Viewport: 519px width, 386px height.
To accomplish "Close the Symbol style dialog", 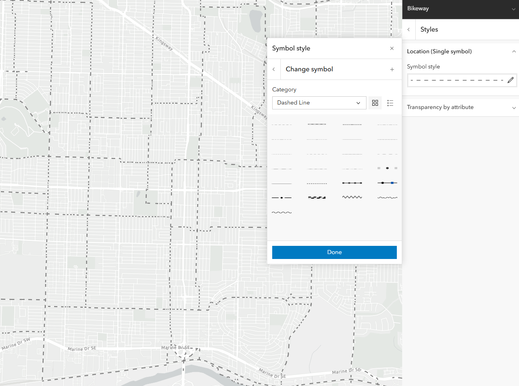I will [392, 48].
